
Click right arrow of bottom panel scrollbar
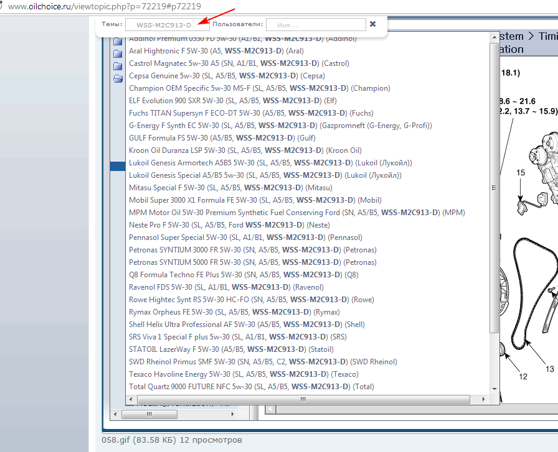[x=232, y=414]
